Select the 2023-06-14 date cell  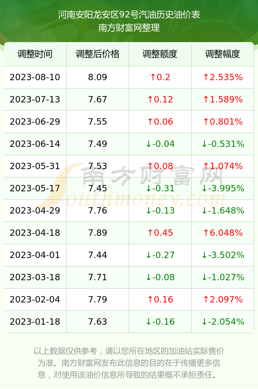tap(35, 144)
